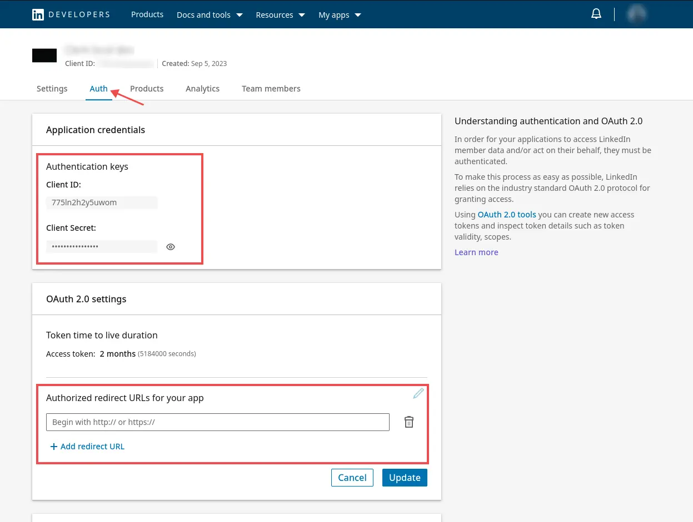Click the app logo thumbnail
693x522 pixels.
point(44,55)
